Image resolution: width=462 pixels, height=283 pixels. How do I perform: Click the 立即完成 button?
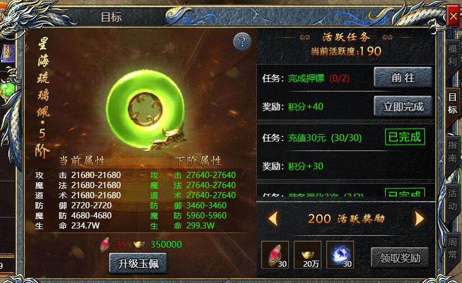403,106
